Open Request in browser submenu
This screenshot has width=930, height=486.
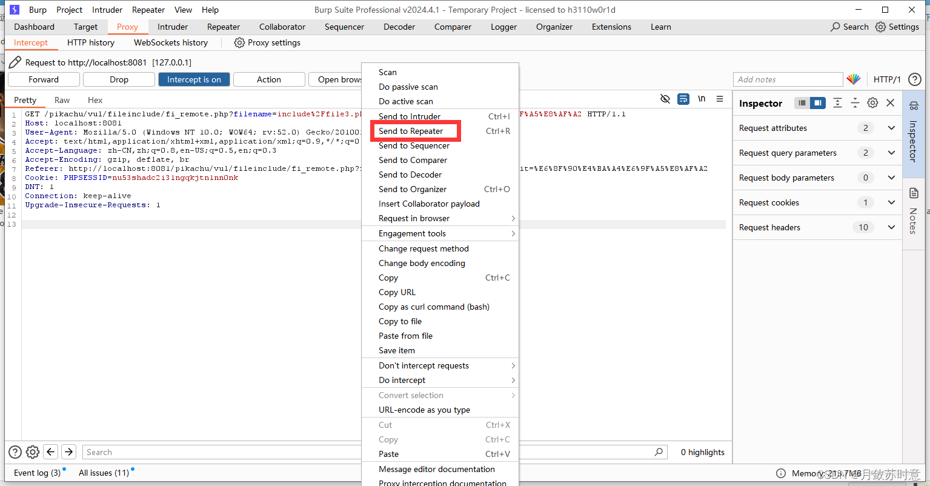click(440, 218)
